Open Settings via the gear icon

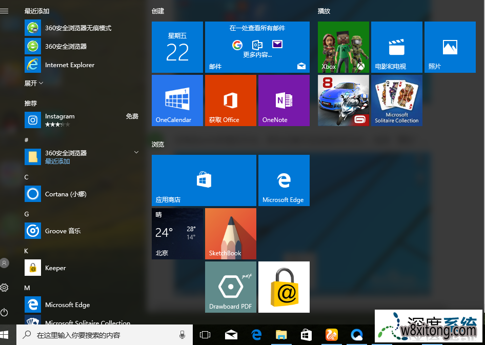point(5,288)
